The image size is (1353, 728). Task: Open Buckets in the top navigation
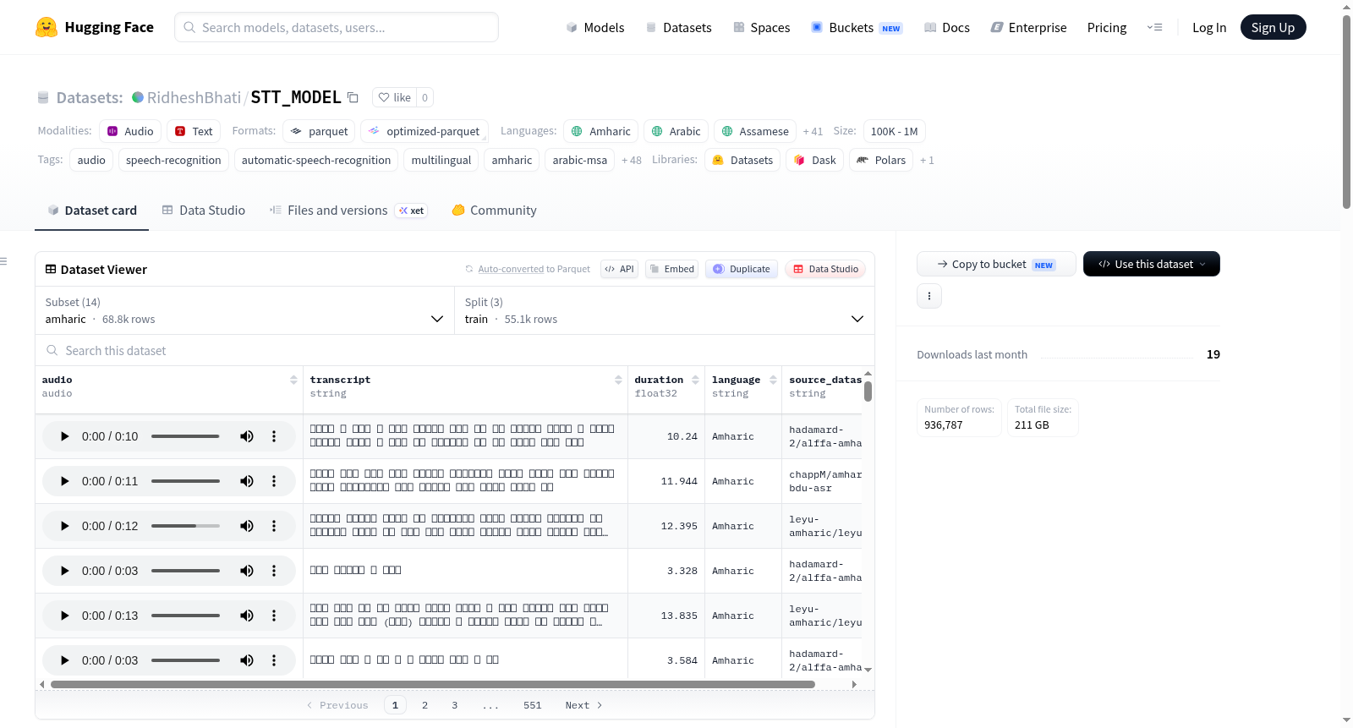coord(857,27)
